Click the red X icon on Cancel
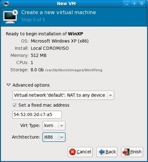Viewport: 148px width, 162px height. [72, 152]
